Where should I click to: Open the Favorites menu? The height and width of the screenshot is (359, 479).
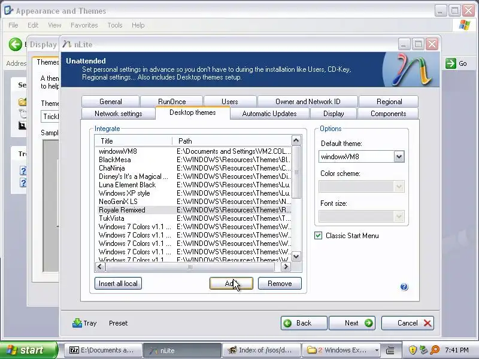(x=84, y=25)
